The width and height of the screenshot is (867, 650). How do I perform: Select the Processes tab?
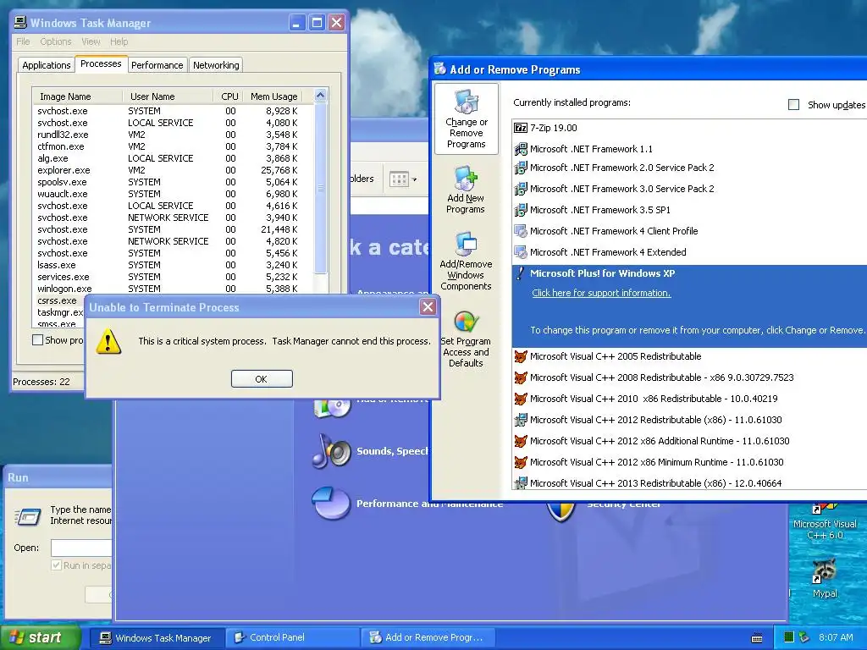point(101,63)
